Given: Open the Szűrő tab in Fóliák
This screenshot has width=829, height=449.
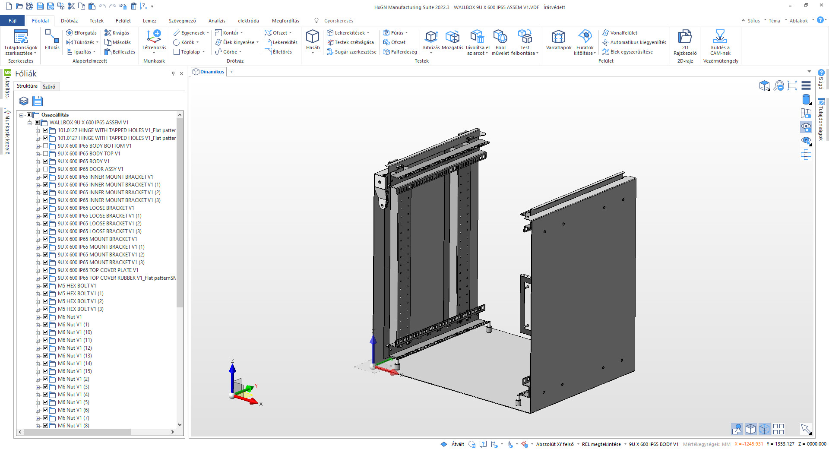Looking at the screenshot, I should point(49,86).
